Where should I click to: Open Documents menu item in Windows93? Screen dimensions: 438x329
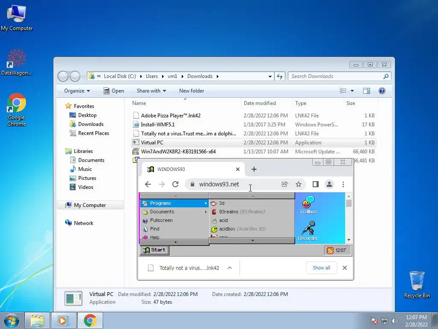coord(175,212)
